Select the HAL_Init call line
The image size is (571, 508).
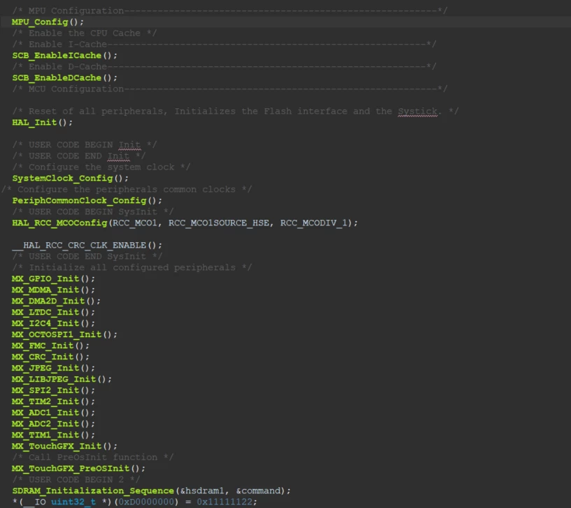coord(42,123)
